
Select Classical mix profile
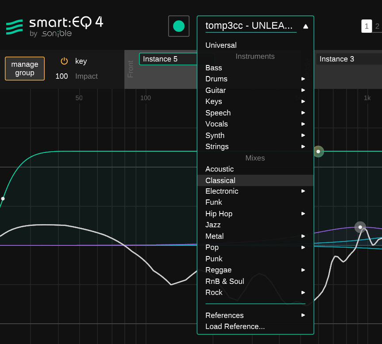tap(220, 180)
